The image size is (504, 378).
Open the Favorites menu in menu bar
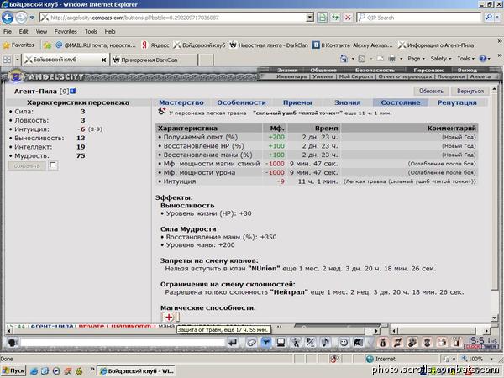tap(66, 32)
